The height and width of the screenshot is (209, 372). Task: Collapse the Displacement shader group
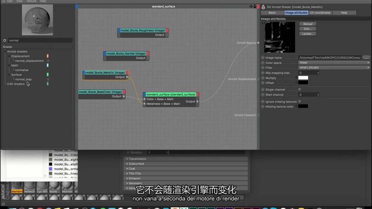pos(9,56)
